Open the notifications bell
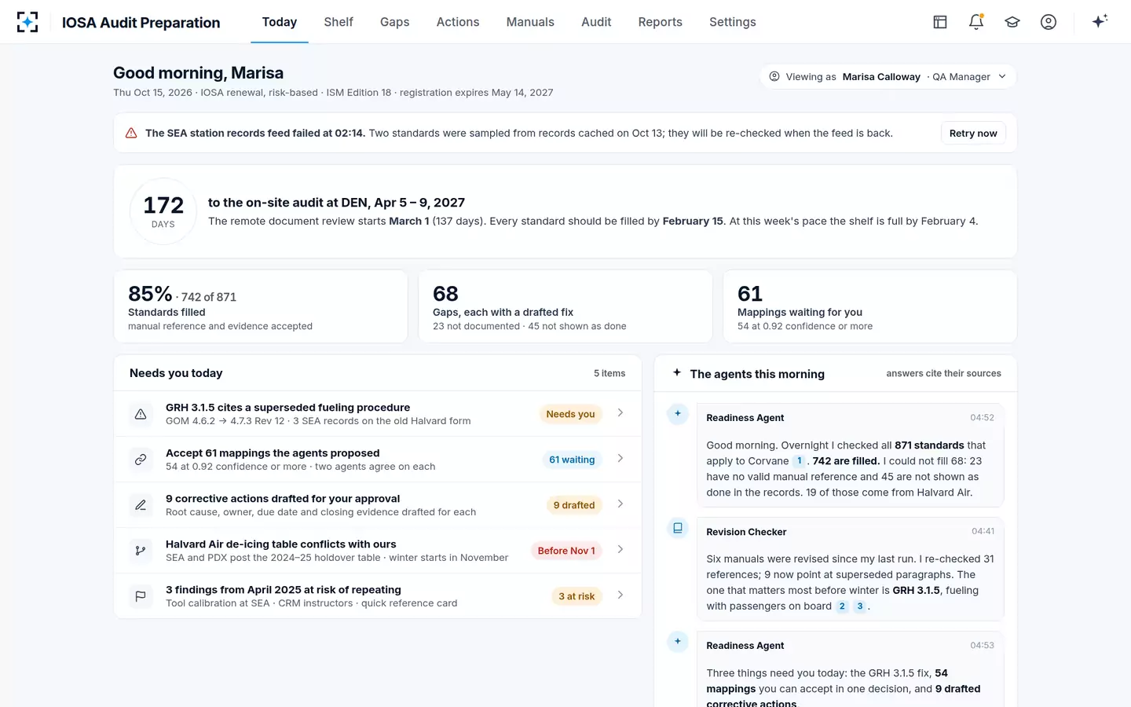Viewport: 1131px width, 707px height. pos(976,22)
